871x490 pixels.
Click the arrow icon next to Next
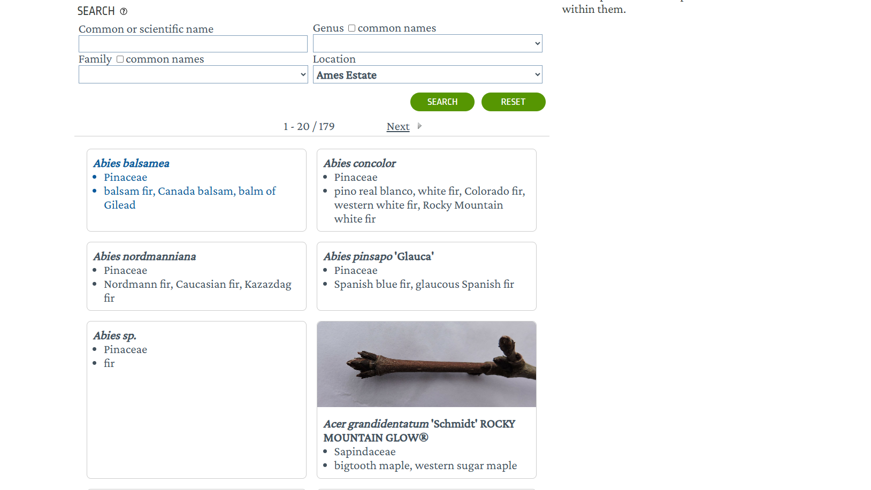[419, 126]
